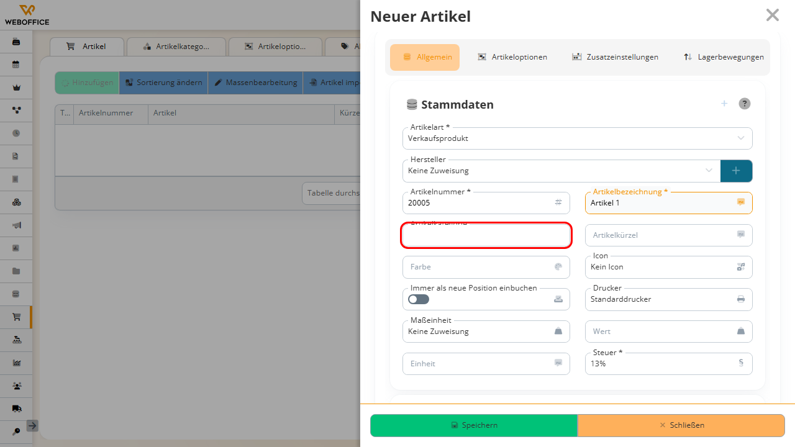Click the generate icon in Artikelnummer field

pos(558,202)
